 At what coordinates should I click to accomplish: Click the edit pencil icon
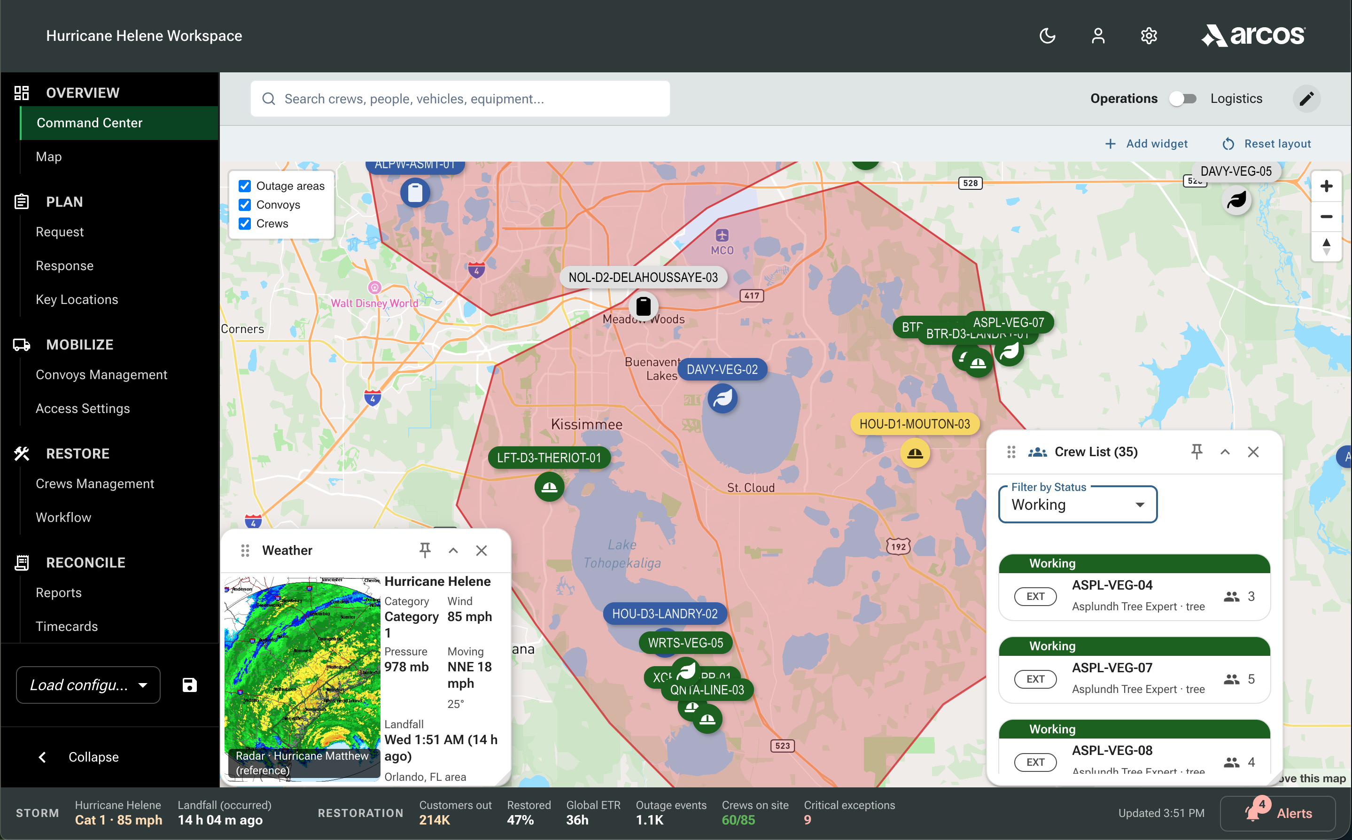pyautogui.click(x=1306, y=99)
